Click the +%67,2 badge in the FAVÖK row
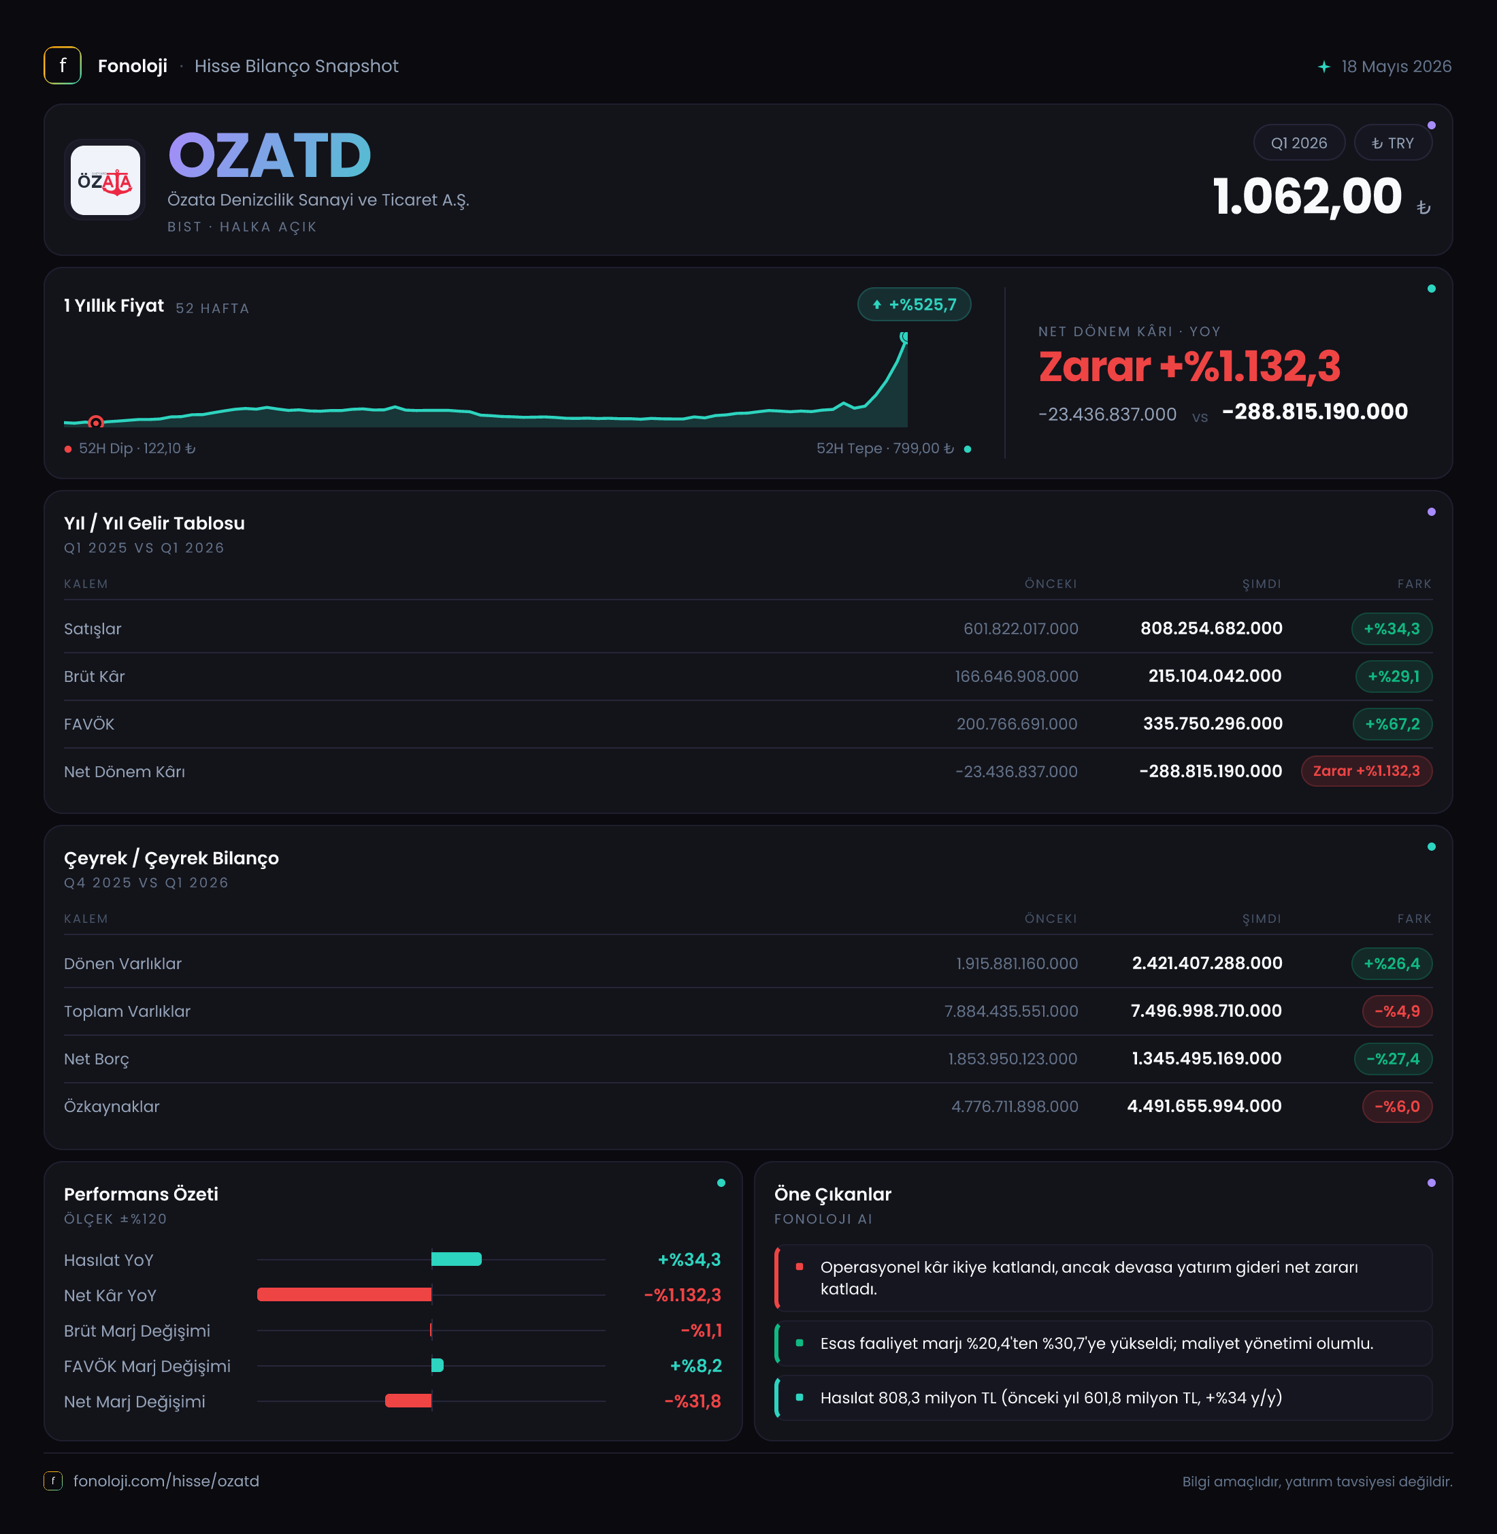Image resolution: width=1497 pixels, height=1534 pixels. click(x=1392, y=724)
